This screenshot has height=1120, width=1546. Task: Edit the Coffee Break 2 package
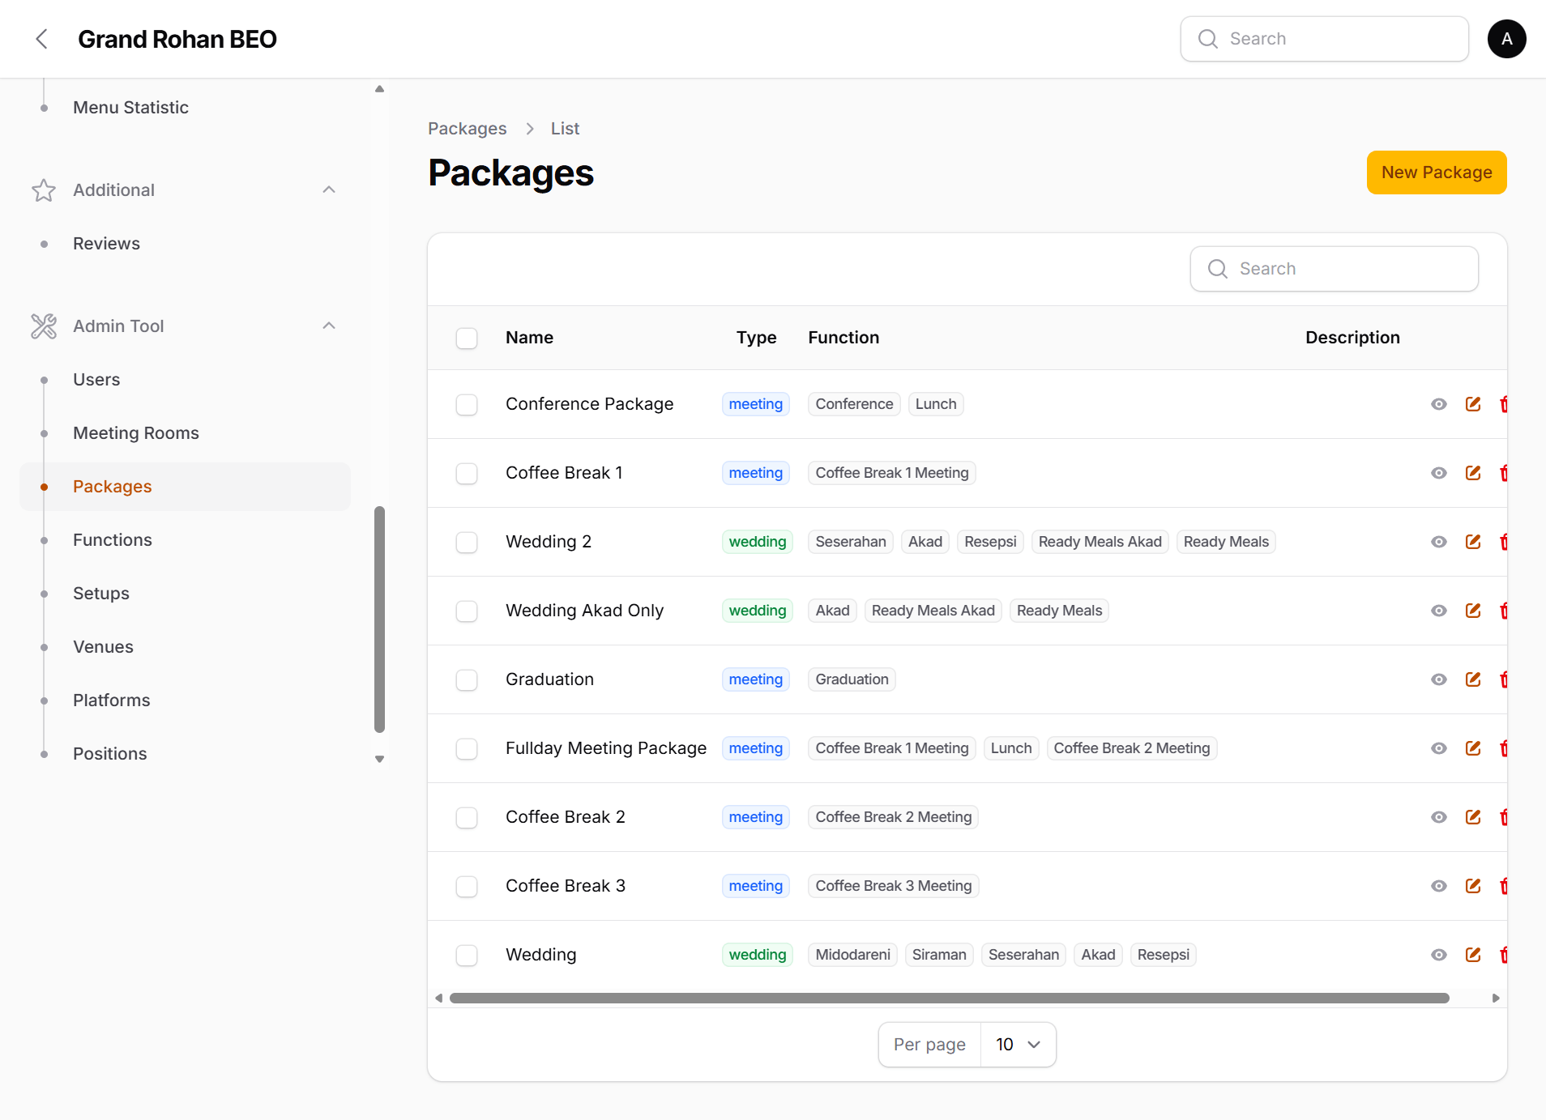pyautogui.click(x=1473, y=817)
